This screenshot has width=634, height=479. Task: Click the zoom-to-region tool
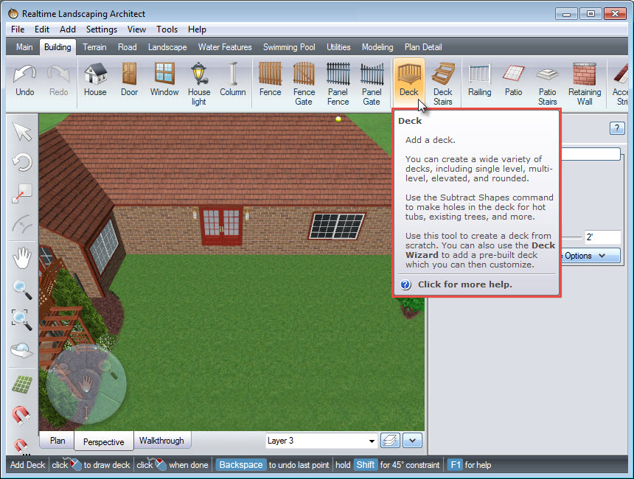tap(22, 320)
